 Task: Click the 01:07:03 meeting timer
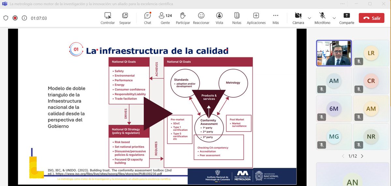(39, 18)
